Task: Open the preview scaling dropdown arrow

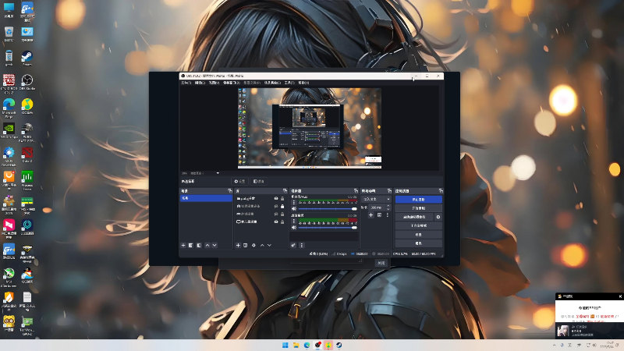Action: click(x=218, y=173)
